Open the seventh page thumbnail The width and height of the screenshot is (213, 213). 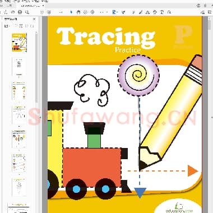(x=19, y=187)
